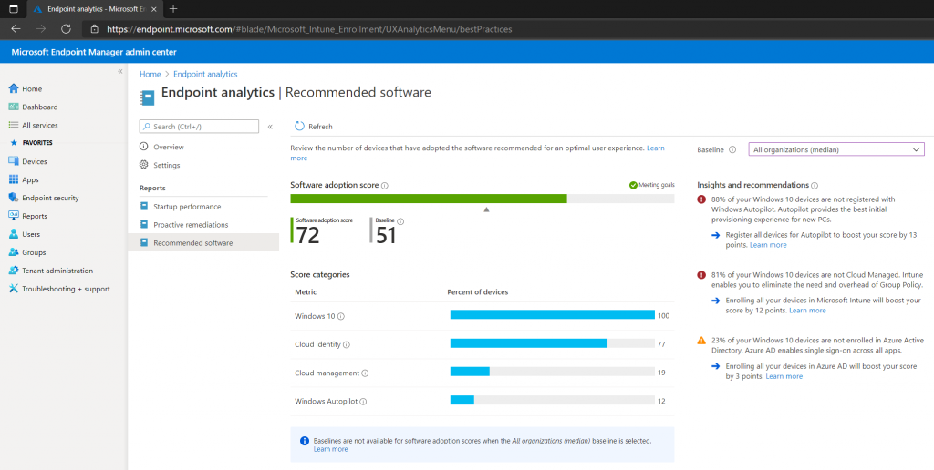Click Learn more after the review description
934x470 pixels.
477,153
